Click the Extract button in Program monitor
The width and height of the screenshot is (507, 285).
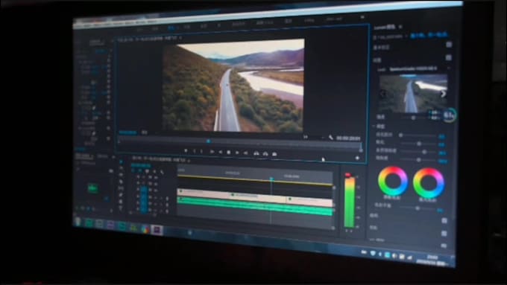(x=265, y=154)
